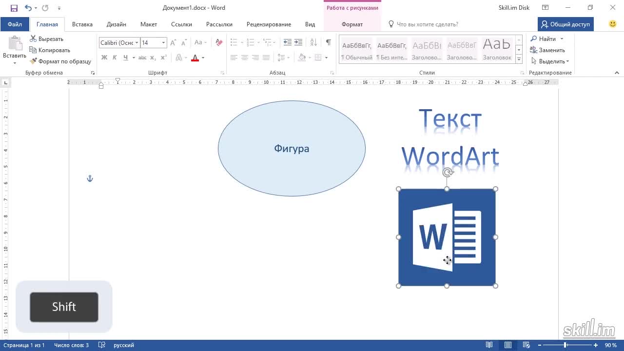624x351 pixels.
Task: Open the font size 14 dropdown
Action: point(163,43)
